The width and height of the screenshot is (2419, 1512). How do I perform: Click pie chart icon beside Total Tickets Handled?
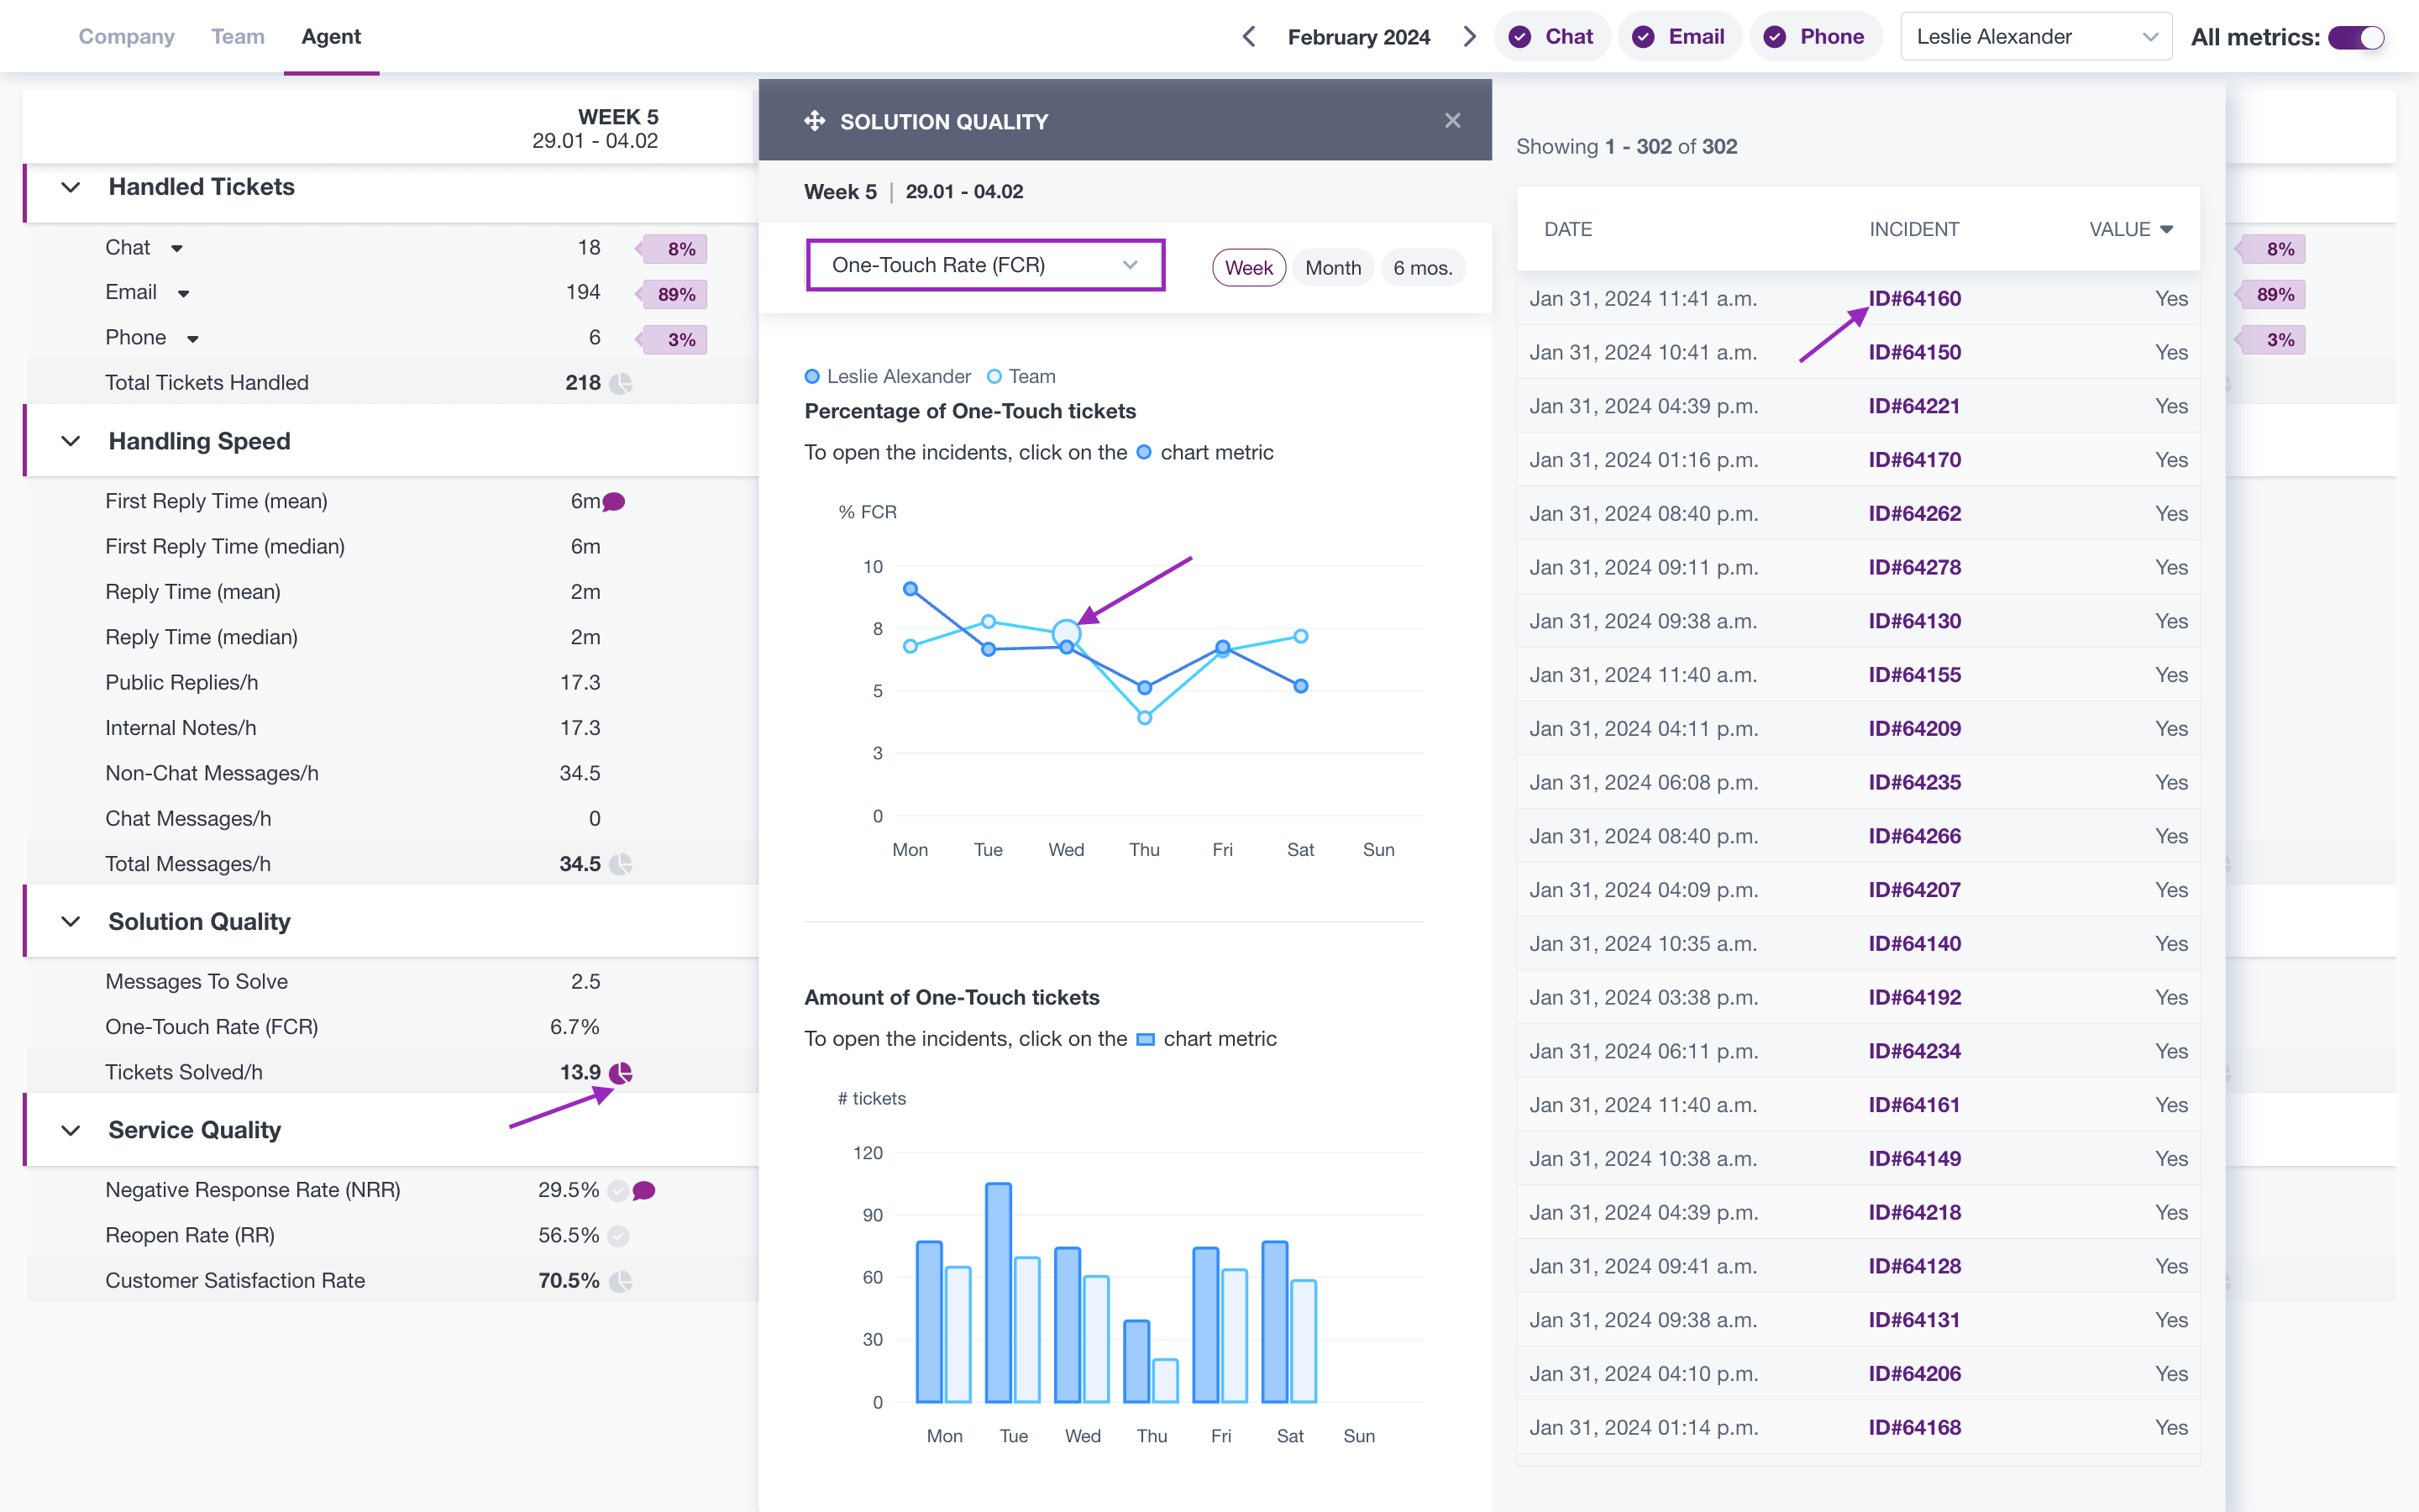click(621, 383)
